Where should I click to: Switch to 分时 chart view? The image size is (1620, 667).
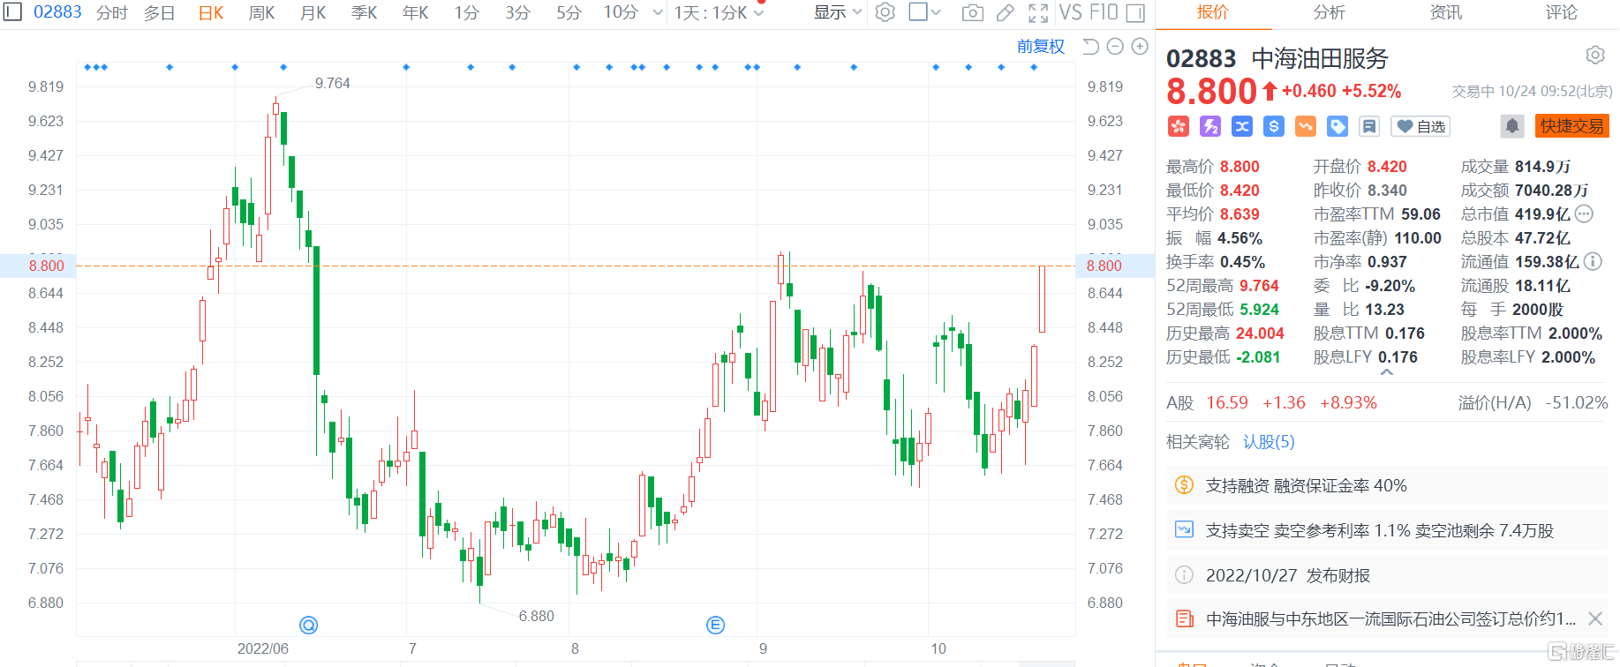[x=112, y=12]
